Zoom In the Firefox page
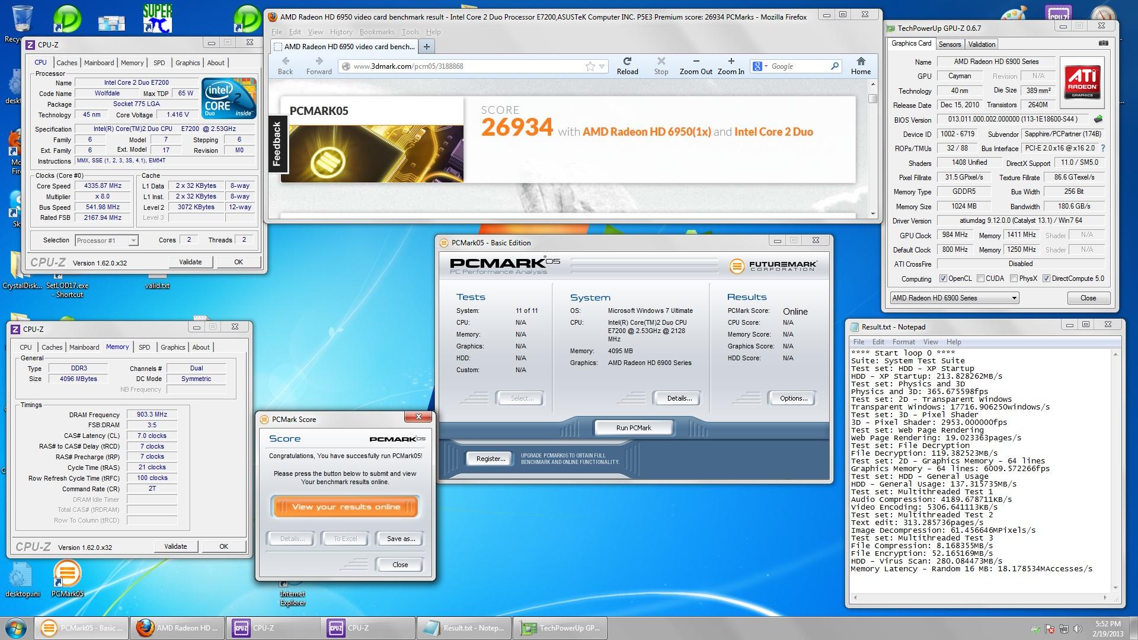The image size is (1138, 640). coord(731,66)
